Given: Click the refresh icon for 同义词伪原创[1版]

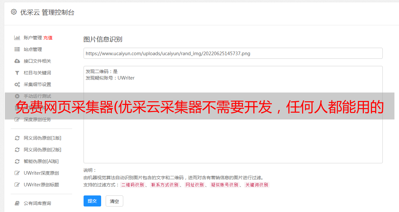Looking at the screenshot, I should pos(17,138).
